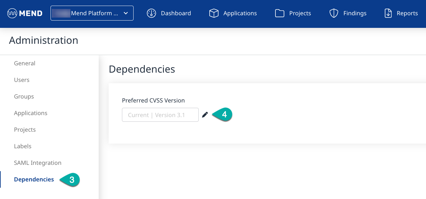This screenshot has height=199, width=426.
Task: Navigate to SAML Integration settings
Action: pyautogui.click(x=38, y=163)
